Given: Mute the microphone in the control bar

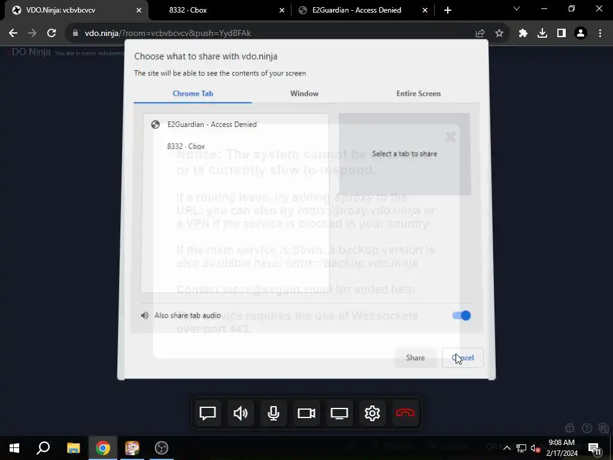Looking at the screenshot, I should pyautogui.click(x=273, y=413).
